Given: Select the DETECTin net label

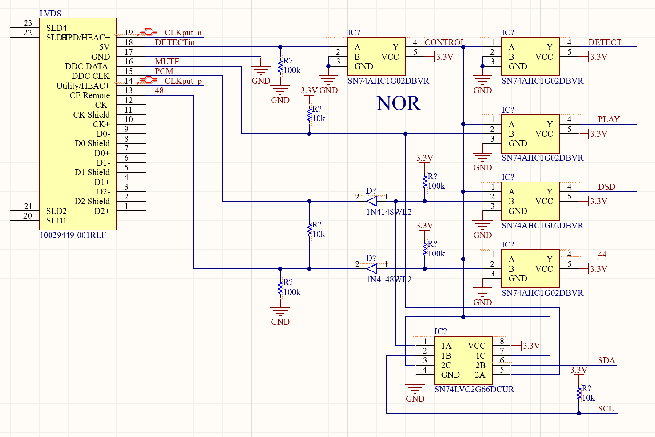Looking at the screenshot, I should 175,42.
